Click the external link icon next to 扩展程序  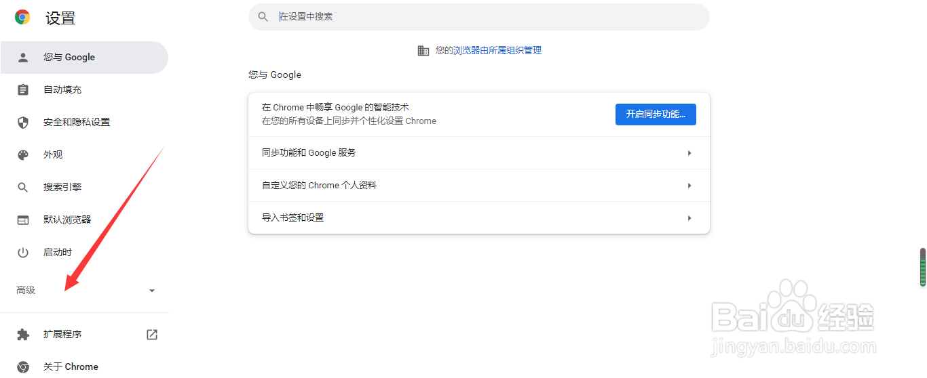tap(152, 335)
